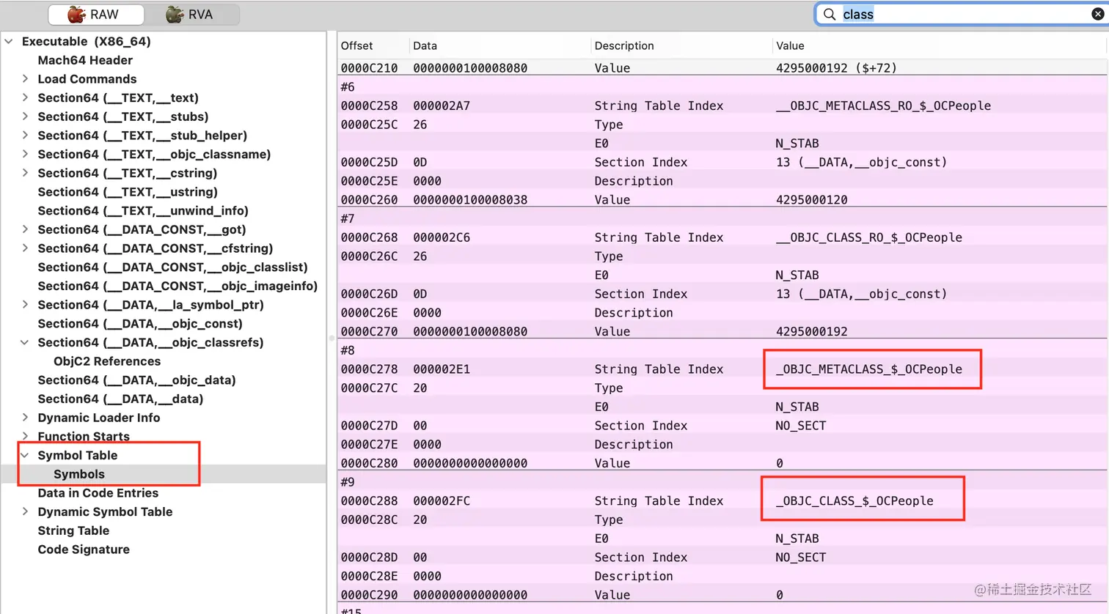Select value _OBJC_METACLASS_$_OCPeople
This screenshot has height=614, width=1109.
click(868, 369)
